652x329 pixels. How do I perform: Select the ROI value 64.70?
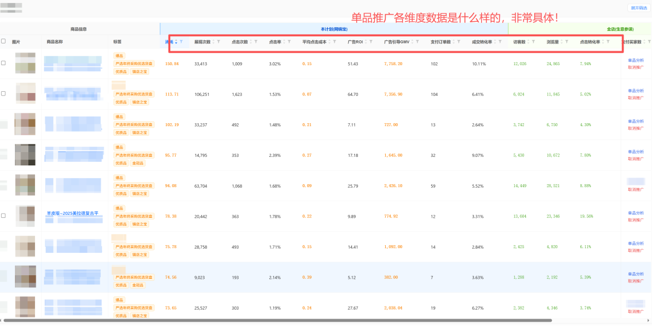[x=353, y=94]
